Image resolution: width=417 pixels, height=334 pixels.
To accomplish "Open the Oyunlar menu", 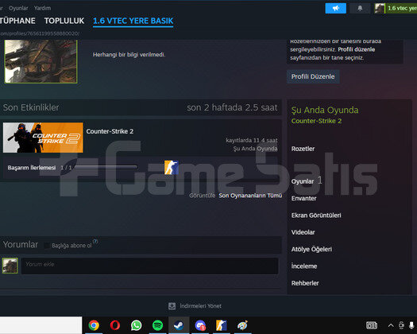I will (18, 8).
